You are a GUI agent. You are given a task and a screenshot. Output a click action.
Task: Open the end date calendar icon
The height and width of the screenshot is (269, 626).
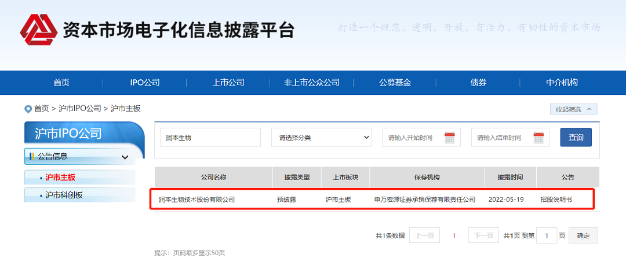click(538, 138)
